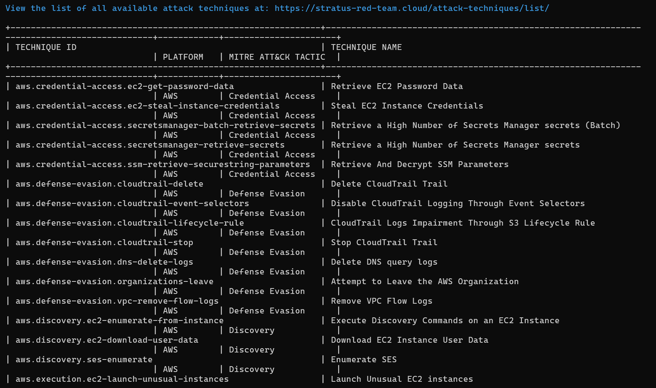
Task: Select "Remove VPC Flow Logs" technique name
Action: tap(382, 301)
